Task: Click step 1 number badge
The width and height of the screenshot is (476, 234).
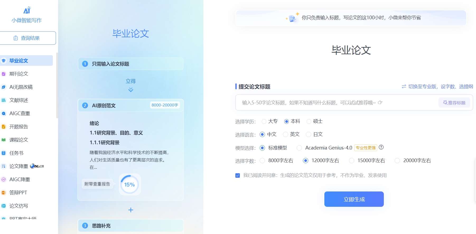Action: [x=85, y=64]
